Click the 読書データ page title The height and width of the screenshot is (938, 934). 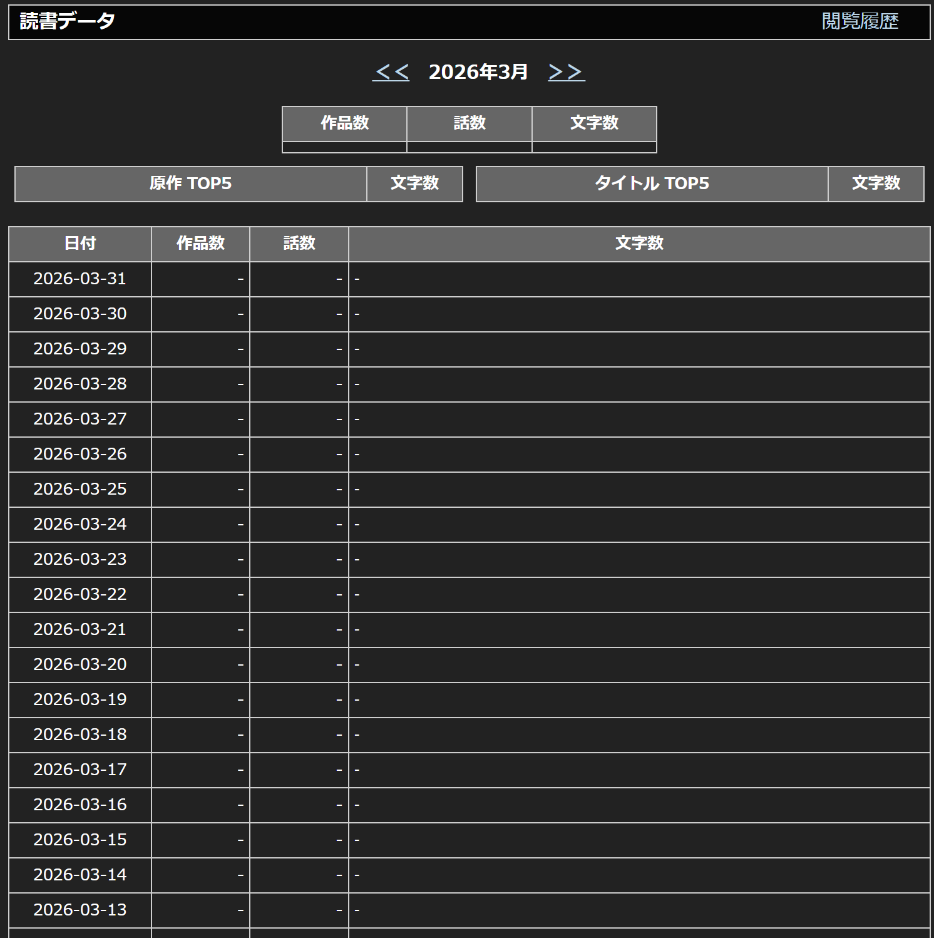68,21
